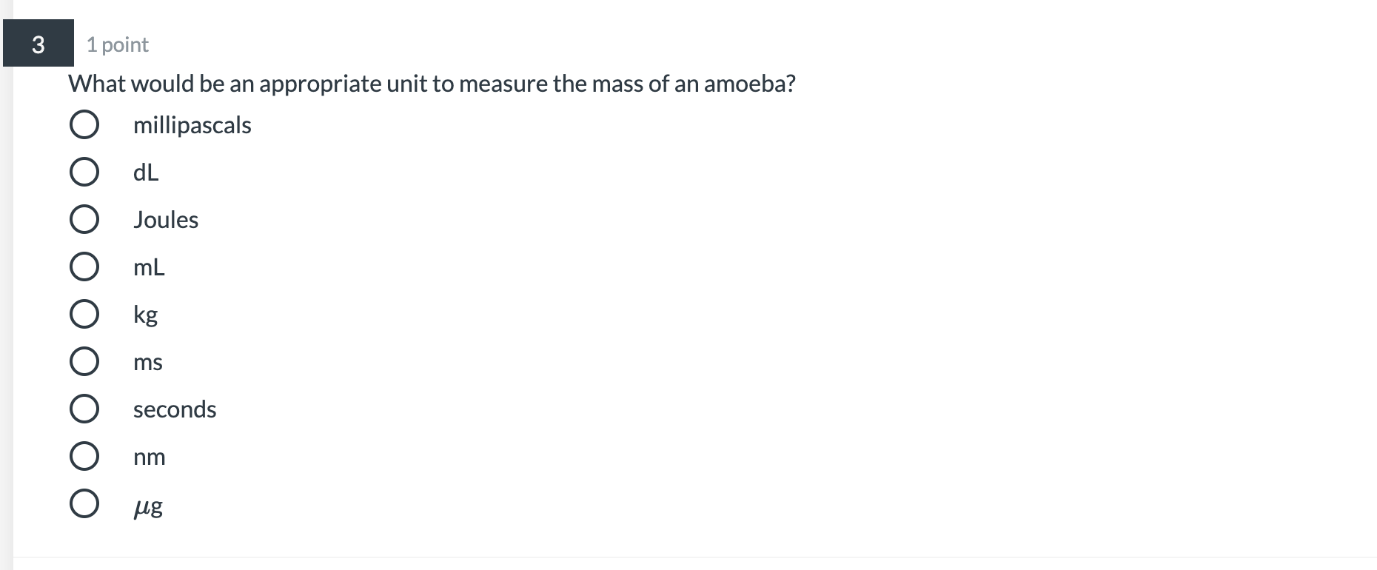Select the μg radio button

point(84,503)
